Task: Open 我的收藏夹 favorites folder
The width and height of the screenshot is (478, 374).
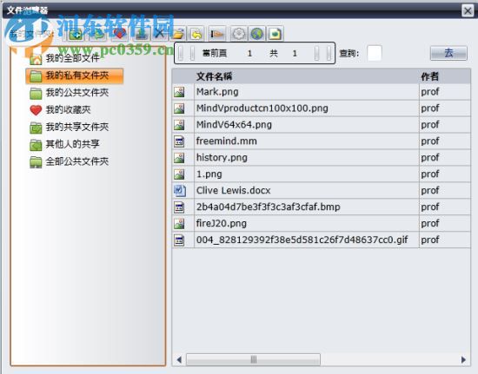Action: point(69,110)
